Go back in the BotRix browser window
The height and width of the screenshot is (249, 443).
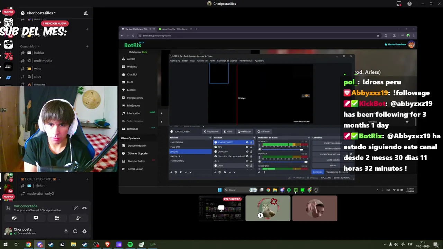[x=122, y=36]
